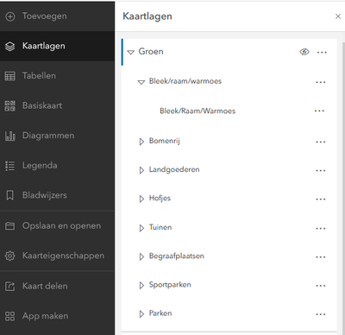The image size is (345, 335).
Task: Click the Kaart delen share icon
Action: tap(10, 286)
